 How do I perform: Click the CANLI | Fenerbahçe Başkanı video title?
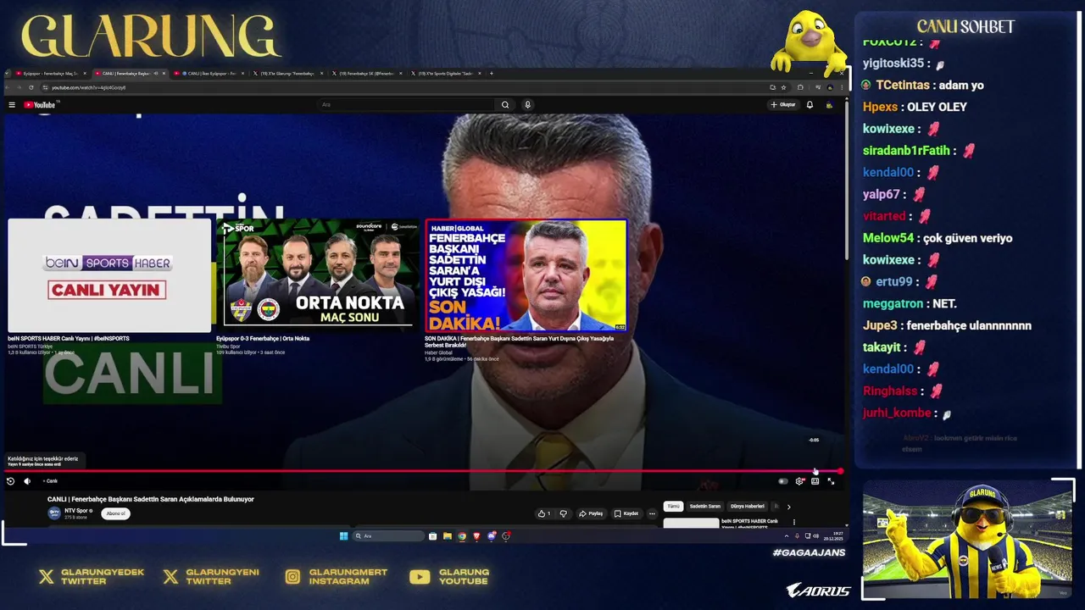tap(151, 500)
